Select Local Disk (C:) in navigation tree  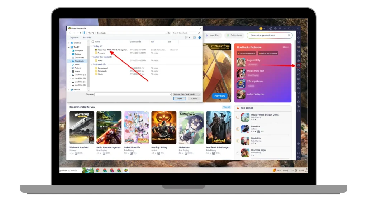[x=80, y=75]
